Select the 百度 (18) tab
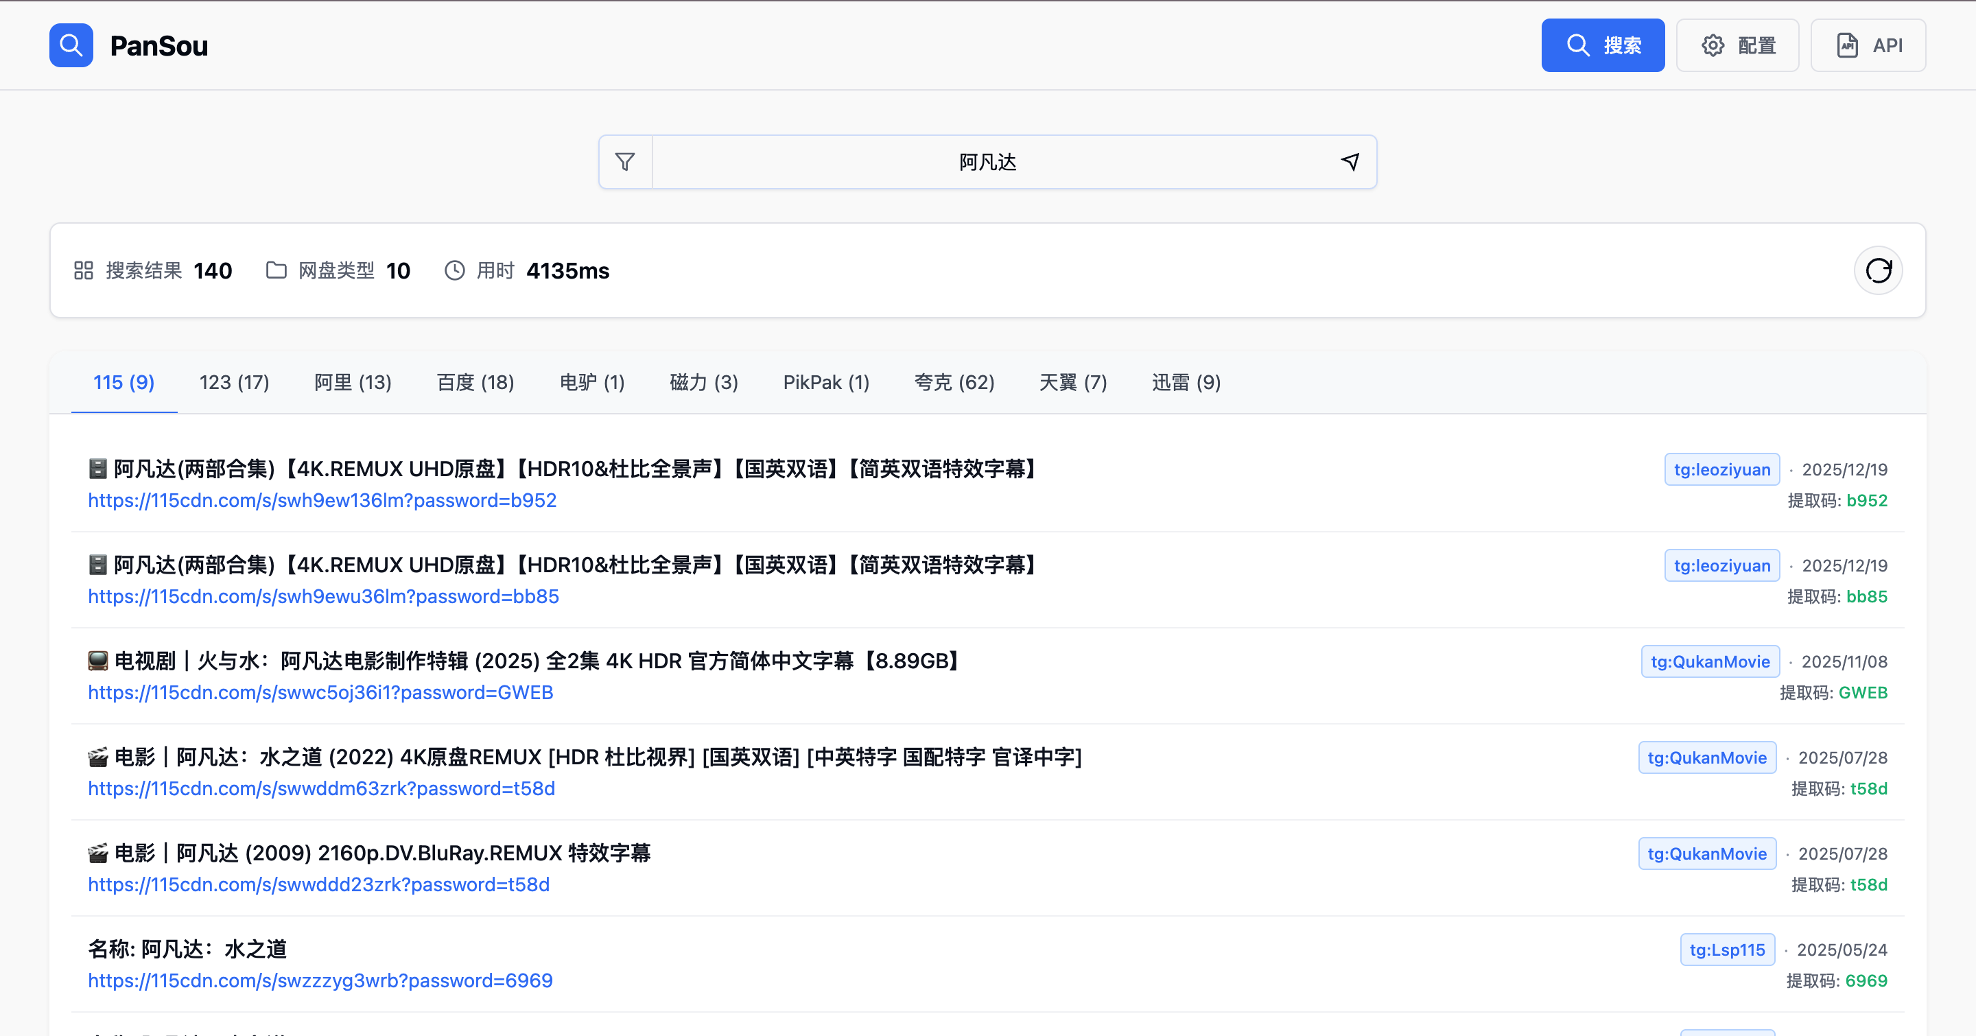Screen dimensions: 1976x1036 pos(475,382)
